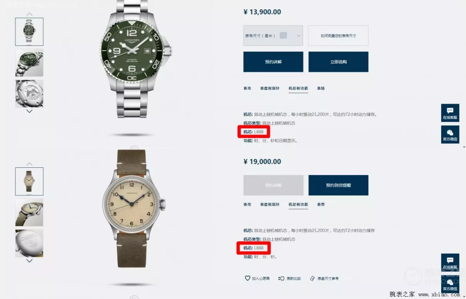Click the upper 官方微信 WeChat icon
Screen dimensions: 466x299
(x=450, y=135)
